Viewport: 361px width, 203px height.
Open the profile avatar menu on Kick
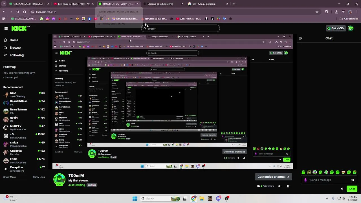click(351, 28)
